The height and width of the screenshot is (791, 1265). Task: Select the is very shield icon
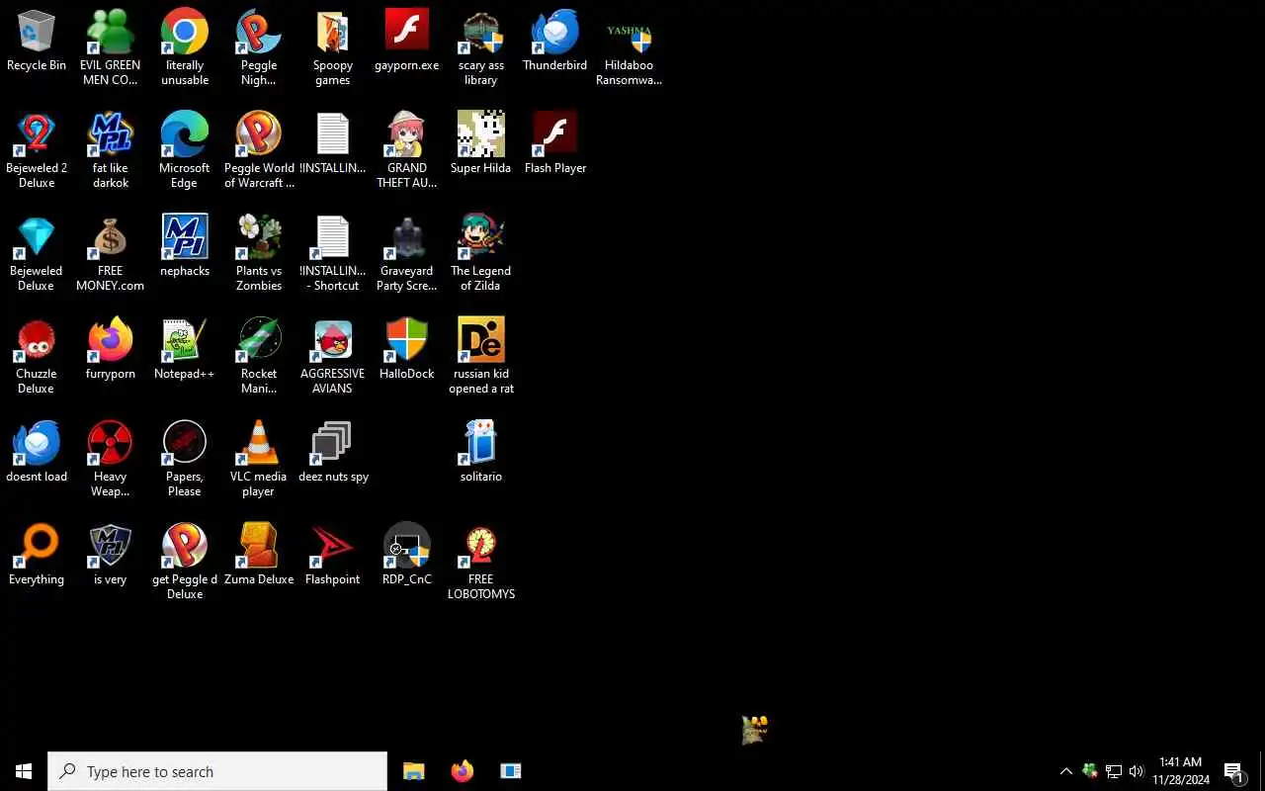(x=111, y=556)
